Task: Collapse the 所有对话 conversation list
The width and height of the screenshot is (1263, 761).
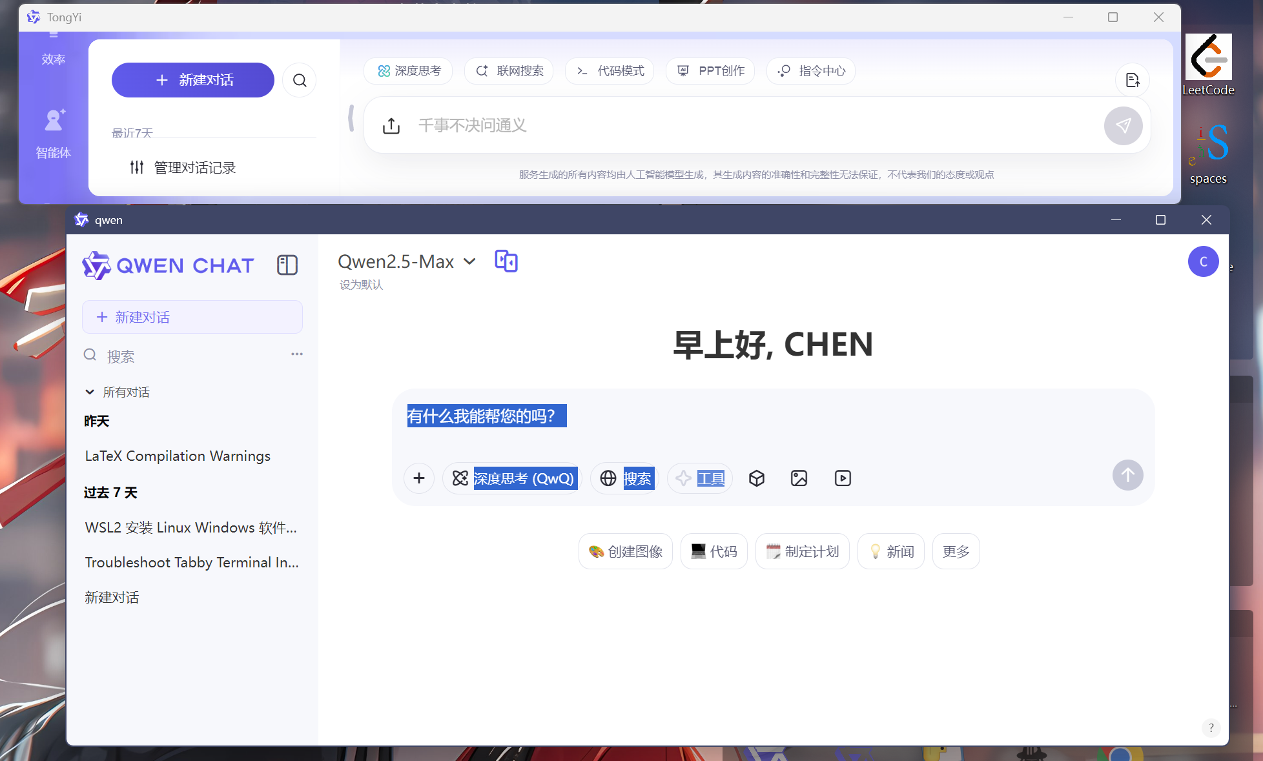Action: pyautogui.click(x=90, y=392)
